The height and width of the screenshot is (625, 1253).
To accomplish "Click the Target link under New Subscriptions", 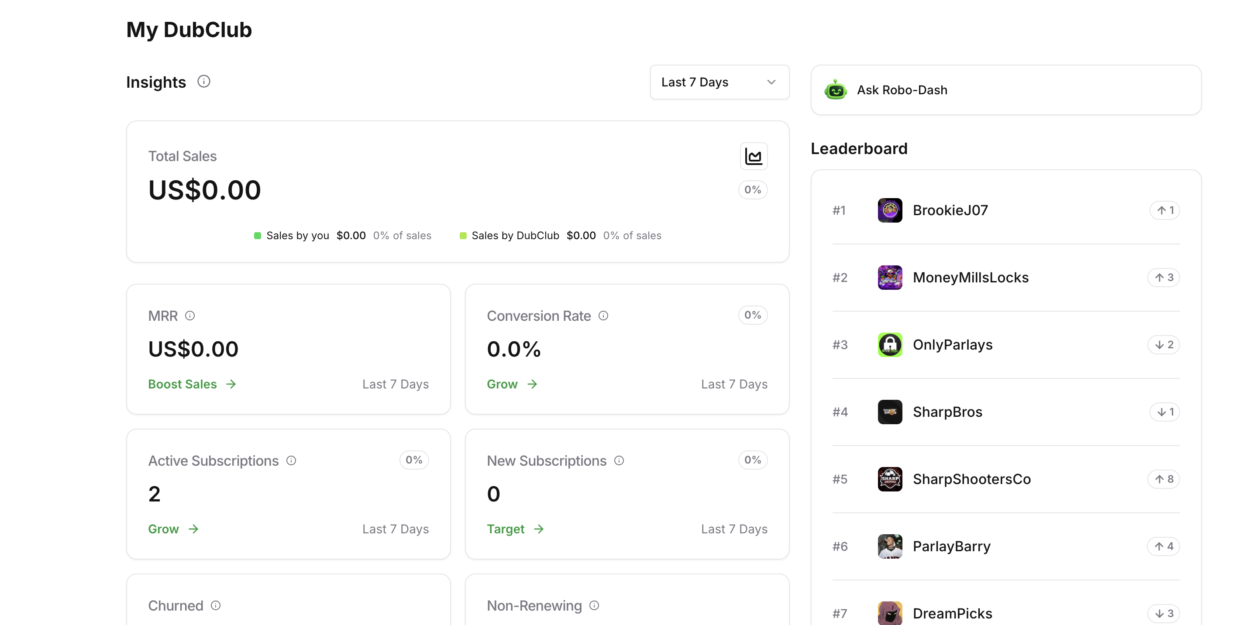I will (516, 529).
